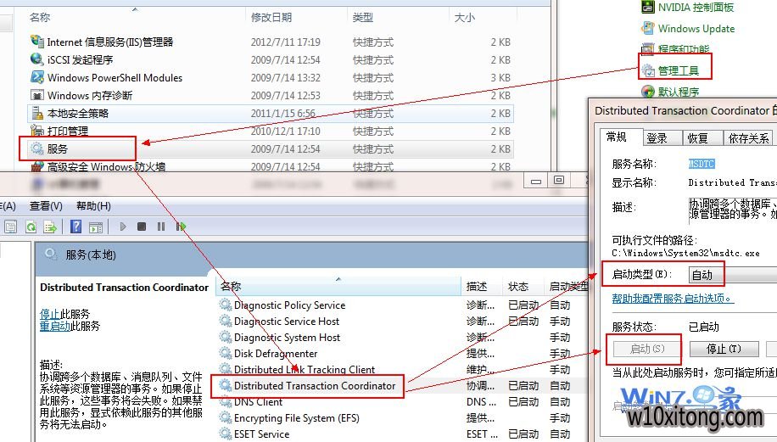Click the Properties icon in the services toolbar

coord(10,227)
